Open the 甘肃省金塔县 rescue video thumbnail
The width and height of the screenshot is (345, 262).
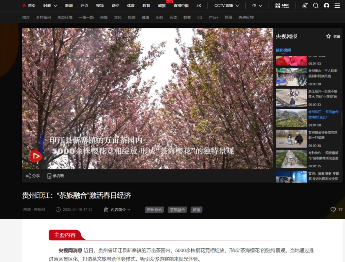coord(291,139)
